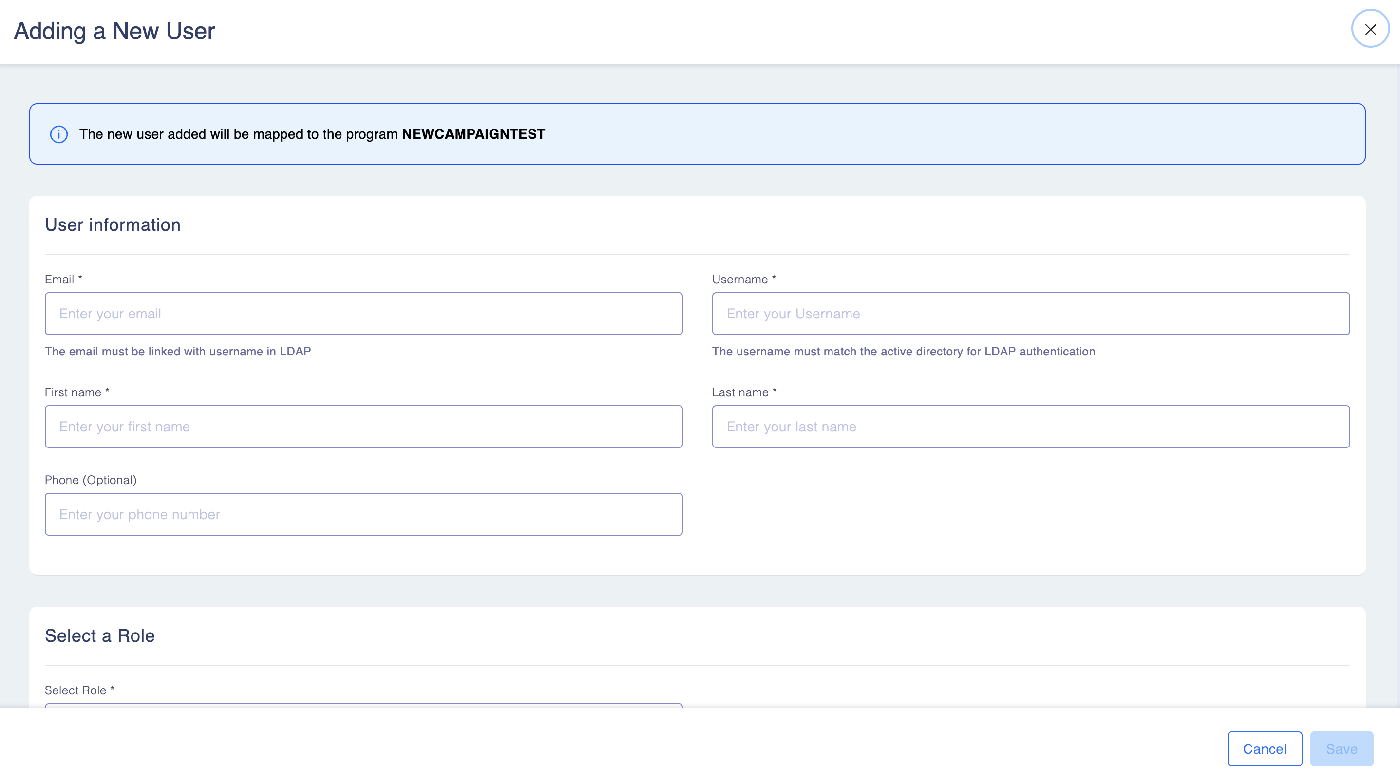Viewport: 1400px width, 783px height.
Task: Click the LDAP authentication username hint text
Action: (x=903, y=352)
